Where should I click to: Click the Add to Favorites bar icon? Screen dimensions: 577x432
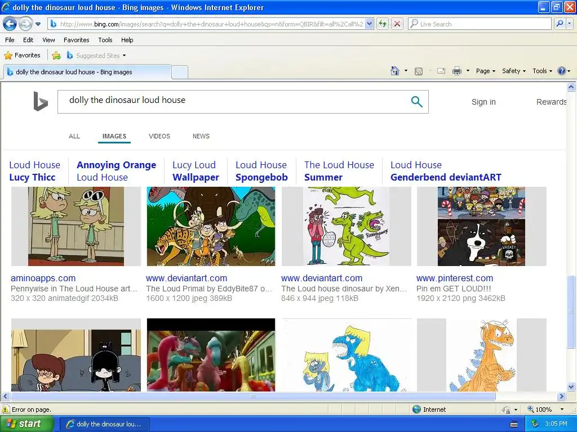click(56, 56)
